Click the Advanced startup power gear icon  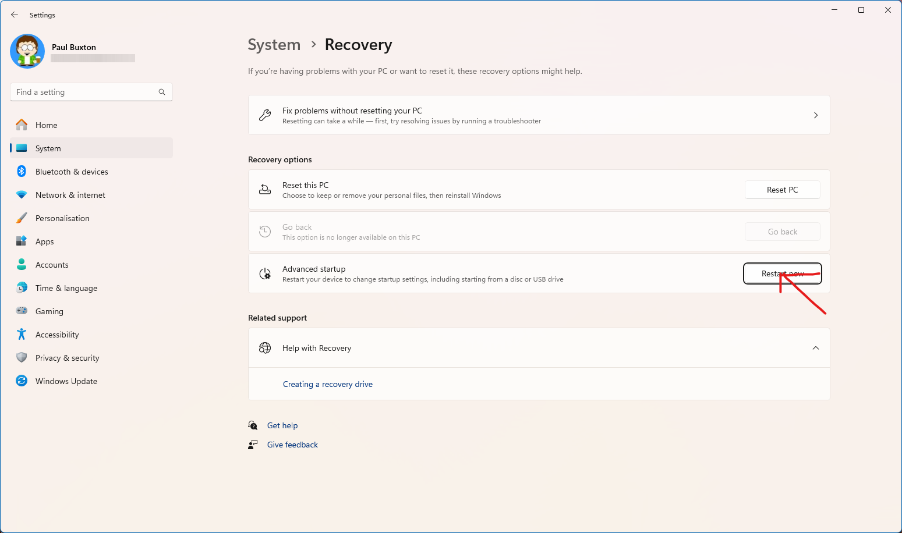(265, 273)
